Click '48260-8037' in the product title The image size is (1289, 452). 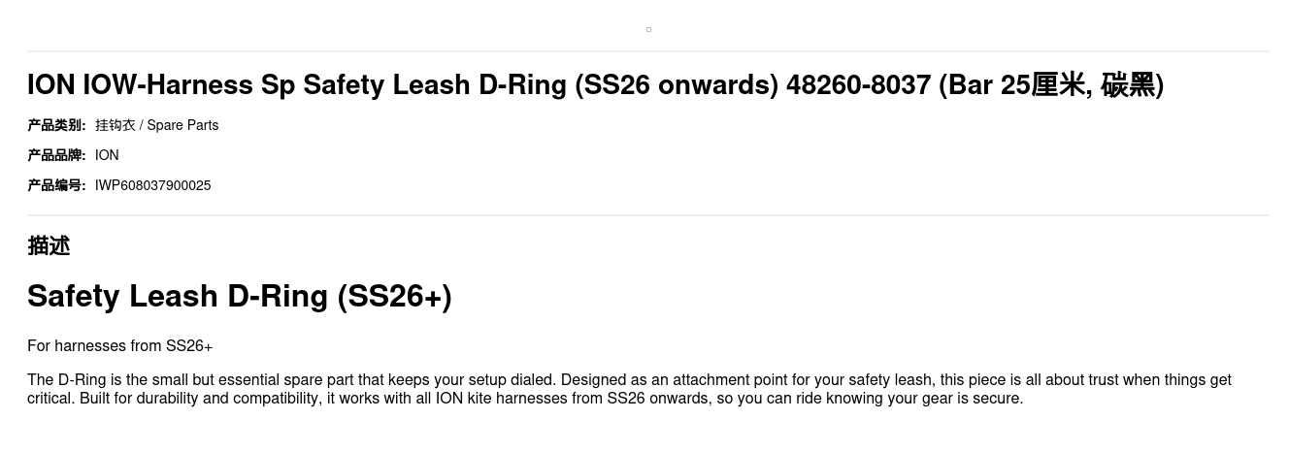tap(858, 85)
